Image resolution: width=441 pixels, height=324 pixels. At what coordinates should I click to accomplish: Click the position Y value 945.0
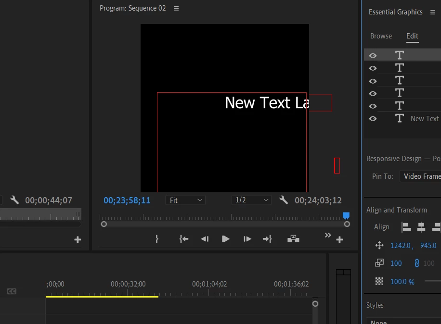428,246
